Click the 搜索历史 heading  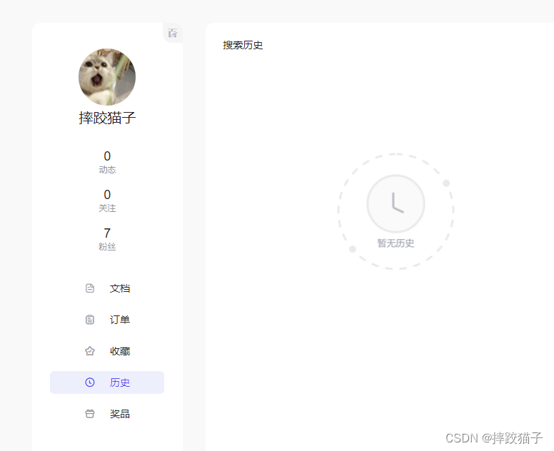coord(243,45)
